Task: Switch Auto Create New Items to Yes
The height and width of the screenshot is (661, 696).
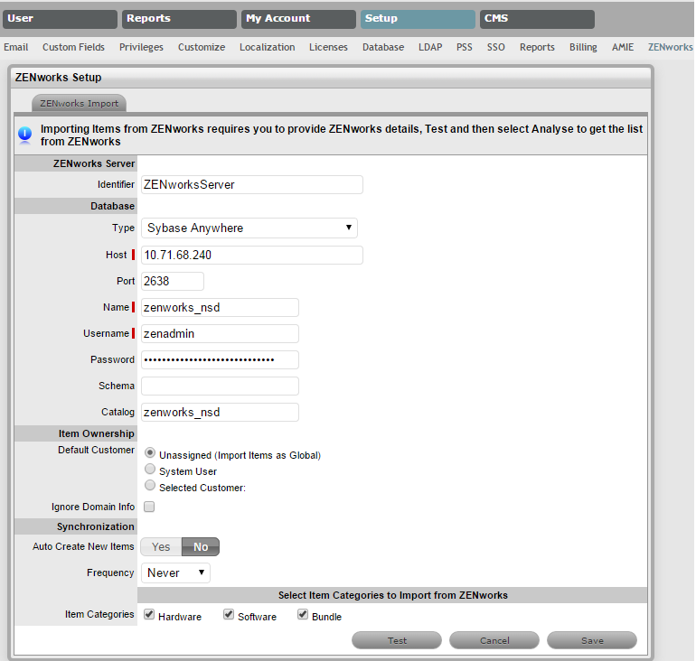Action: tap(161, 546)
